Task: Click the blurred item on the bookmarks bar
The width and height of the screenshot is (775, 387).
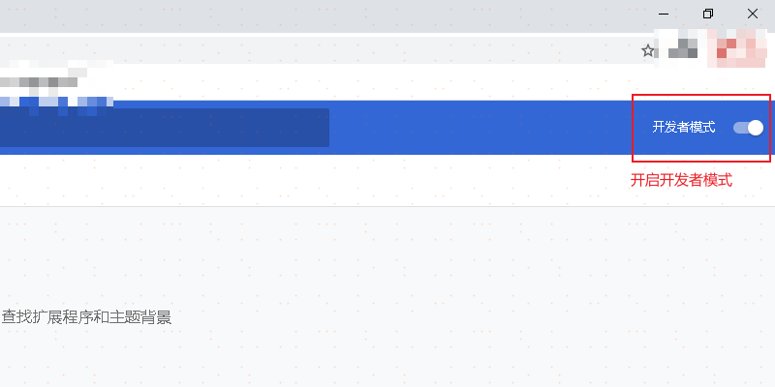Action: (x=48, y=81)
